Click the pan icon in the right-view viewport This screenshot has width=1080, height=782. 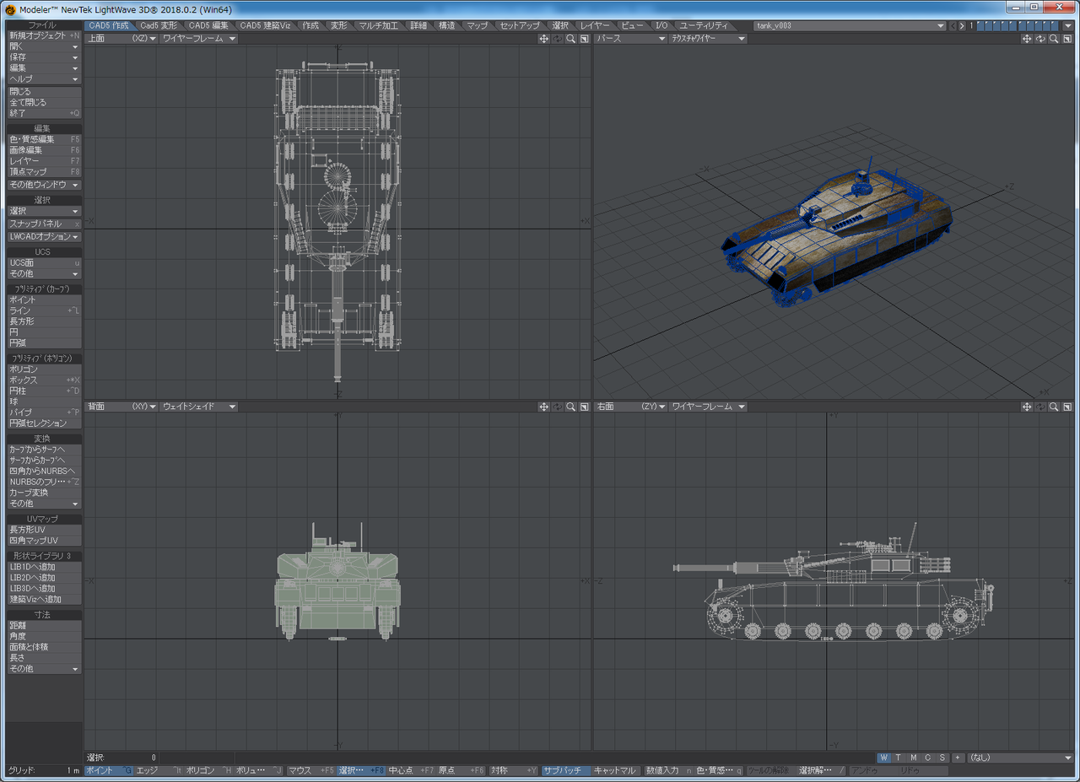click(x=1027, y=407)
